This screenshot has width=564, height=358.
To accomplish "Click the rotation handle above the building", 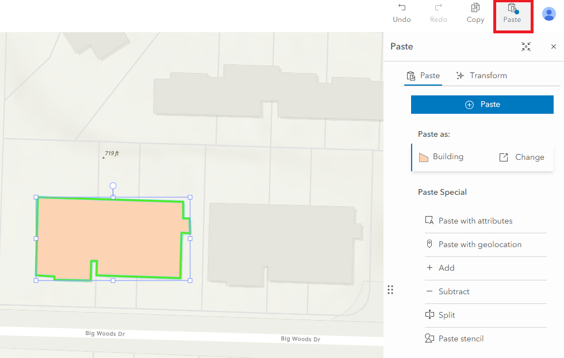I will 113,186.
